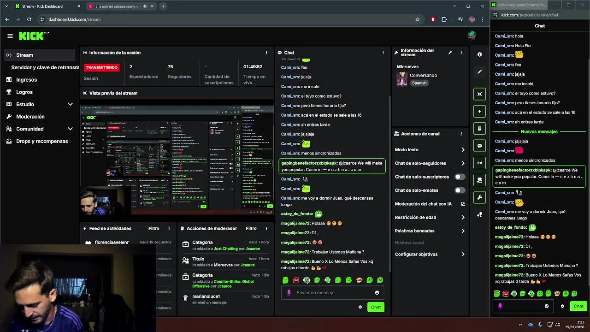
Task: Open chat settings gear in popout chat
Action: (x=562, y=306)
